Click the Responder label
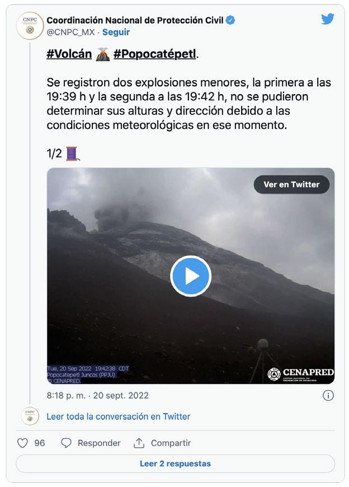 99,443
